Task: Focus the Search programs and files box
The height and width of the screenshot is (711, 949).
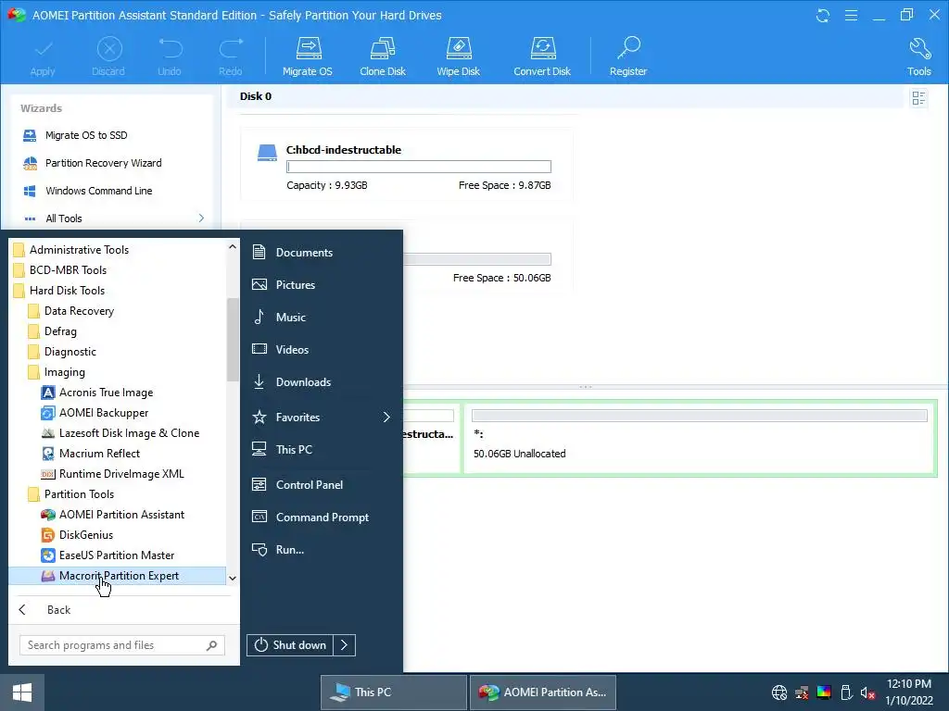Action: pyautogui.click(x=122, y=645)
